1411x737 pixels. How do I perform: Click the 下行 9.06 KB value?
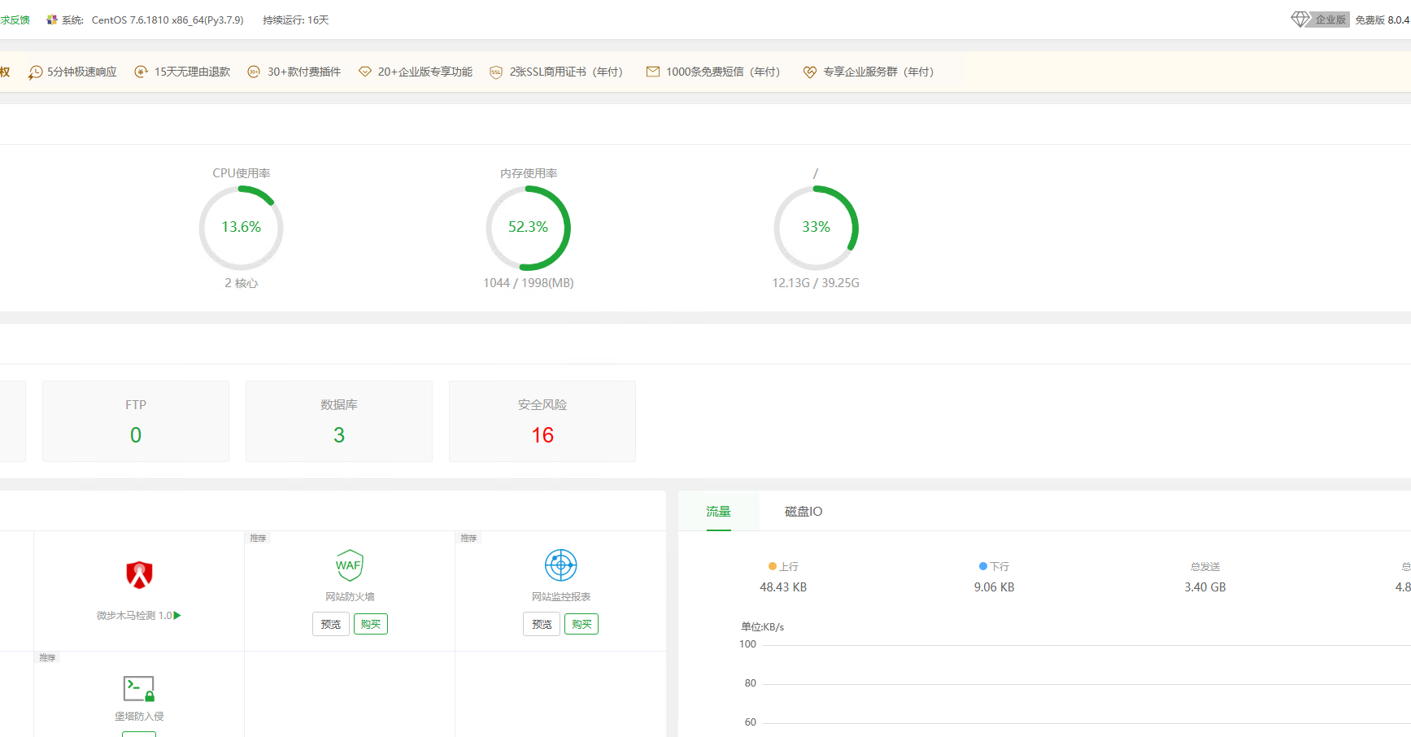(994, 587)
